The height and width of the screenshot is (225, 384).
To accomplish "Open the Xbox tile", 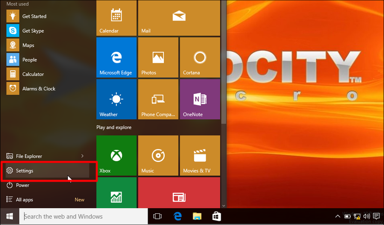I will tap(116, 156).
